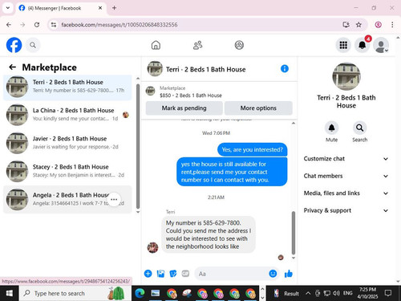Open the Angela conversation
The image size is (401, 301).
67,199
